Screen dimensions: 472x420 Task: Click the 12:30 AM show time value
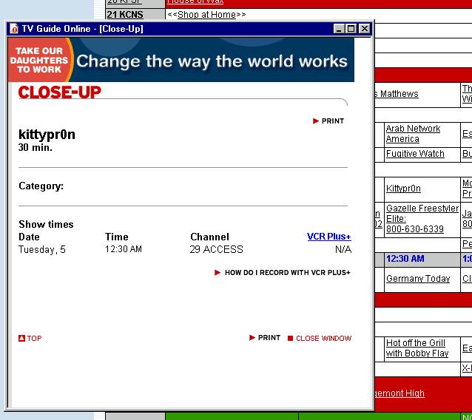coord(124,249)
